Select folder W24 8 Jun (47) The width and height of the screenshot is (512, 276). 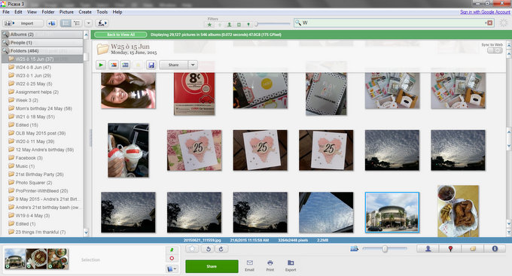point(33,67)
